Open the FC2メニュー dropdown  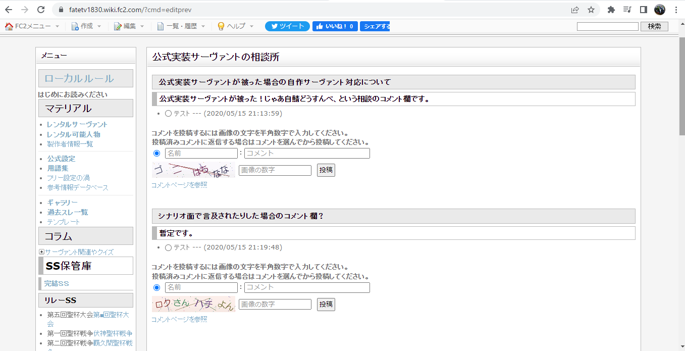(32, 26)
